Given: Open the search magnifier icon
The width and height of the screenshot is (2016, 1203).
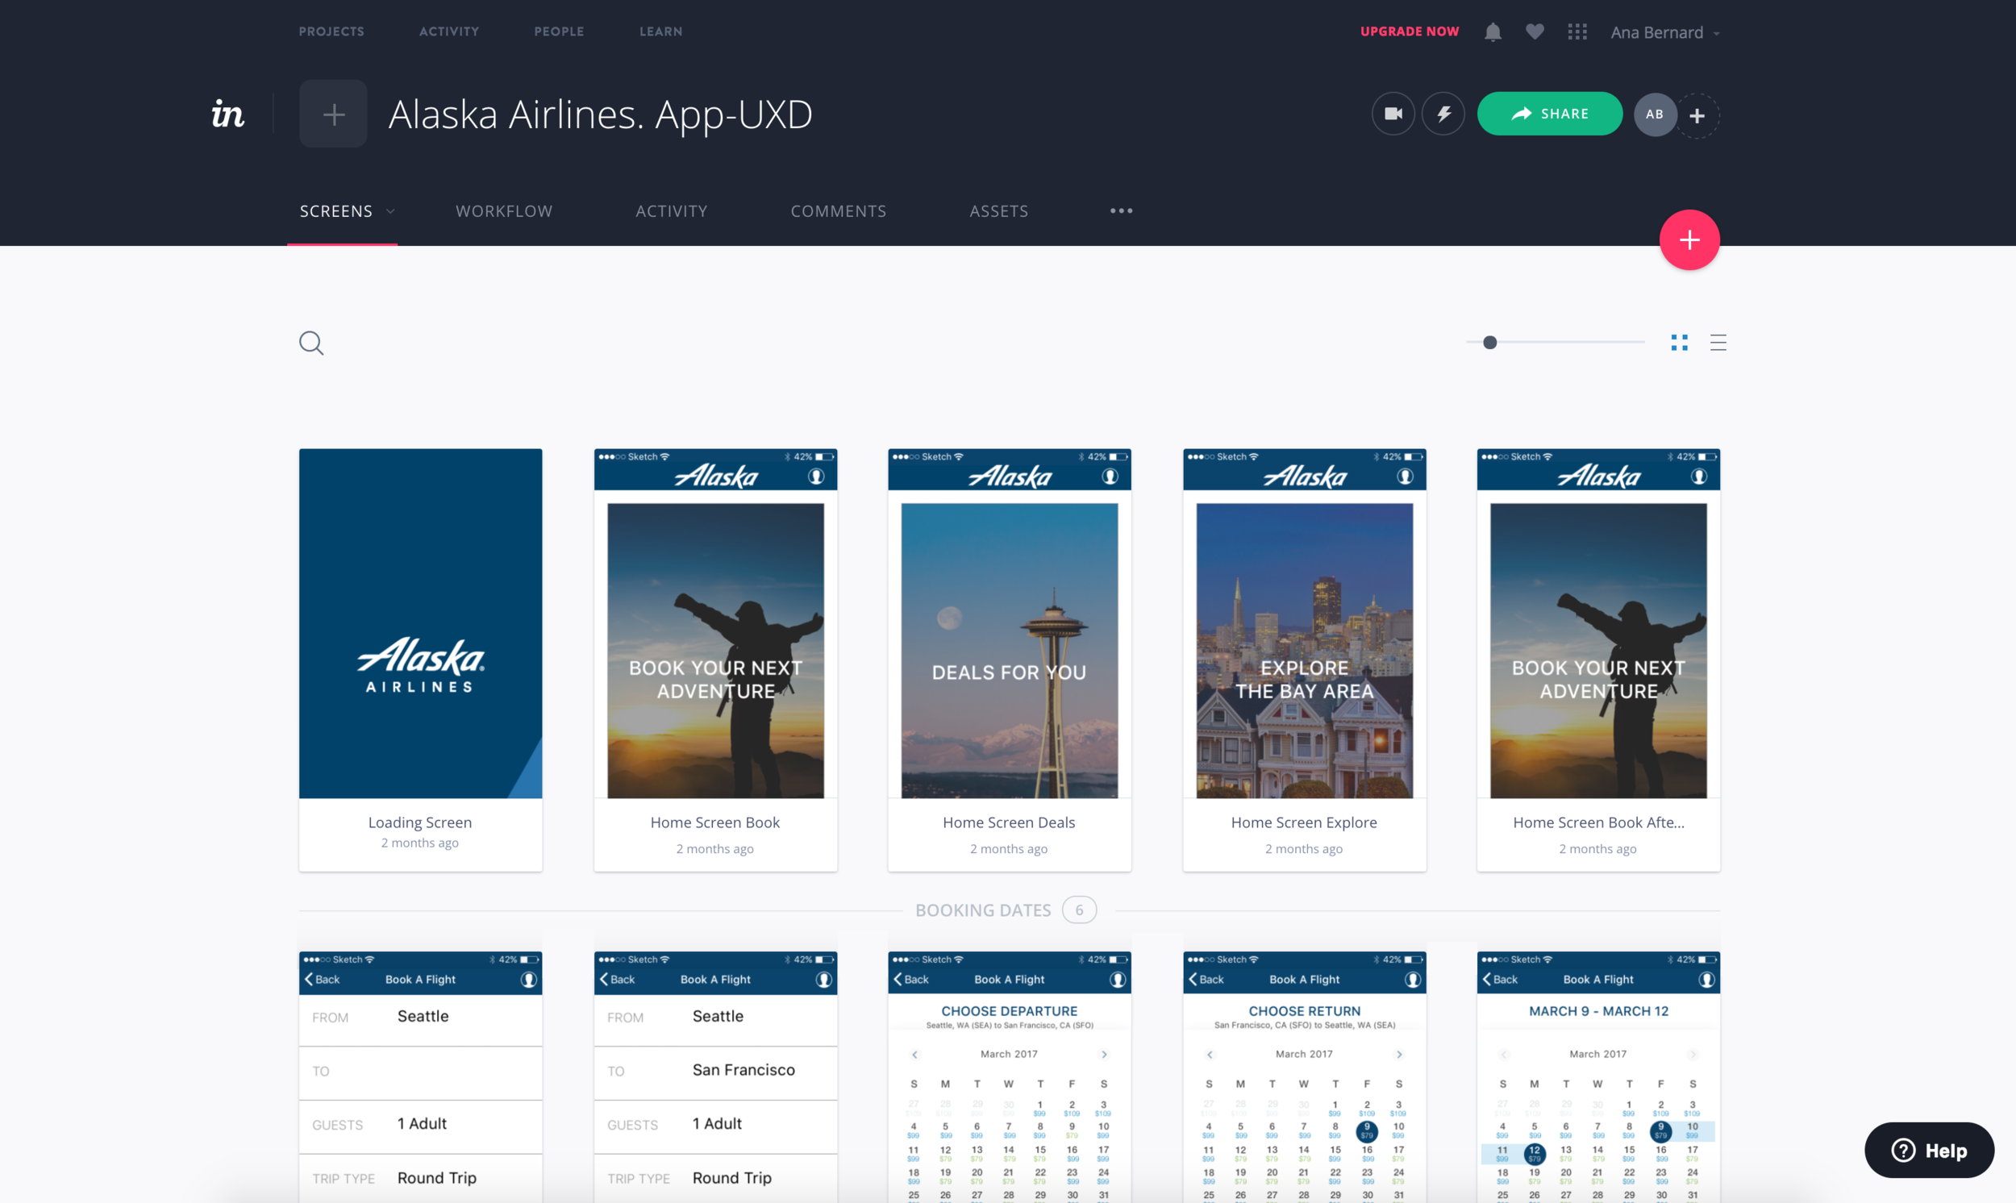Looking at the screenshot, I should (311, 343).
